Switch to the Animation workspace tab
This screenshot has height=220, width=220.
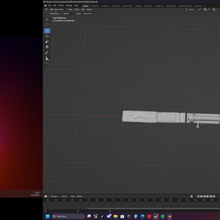[x=148, y=6]
